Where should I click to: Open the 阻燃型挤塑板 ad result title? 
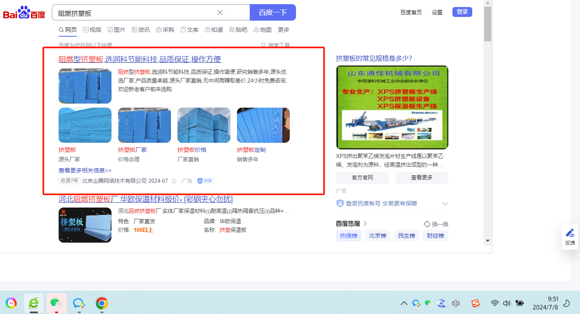coord(140,59)
